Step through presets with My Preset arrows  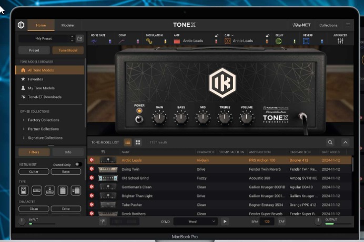tap(72, 38)
